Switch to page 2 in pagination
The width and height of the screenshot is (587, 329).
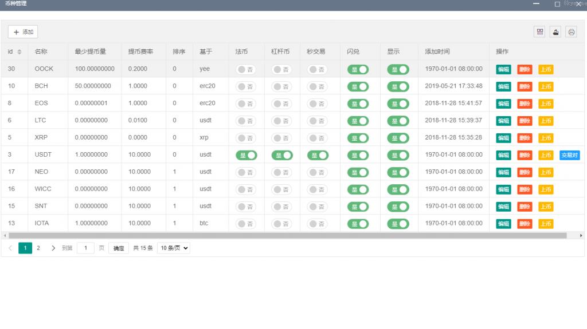pos(38,248)
